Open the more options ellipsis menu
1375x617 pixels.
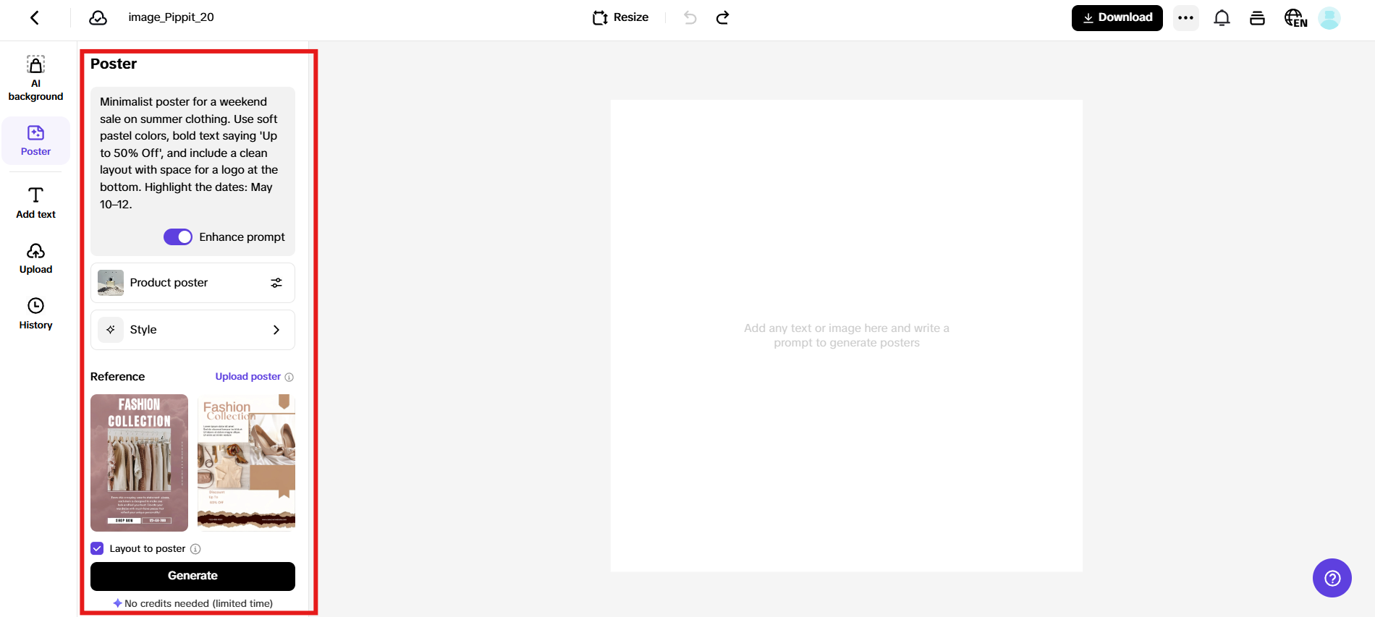pyautogui.click(x=1185, y=18)
